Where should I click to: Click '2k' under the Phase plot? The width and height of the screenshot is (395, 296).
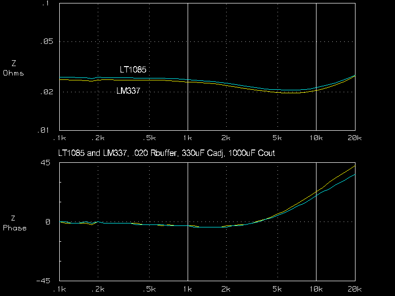coord(226,289)
